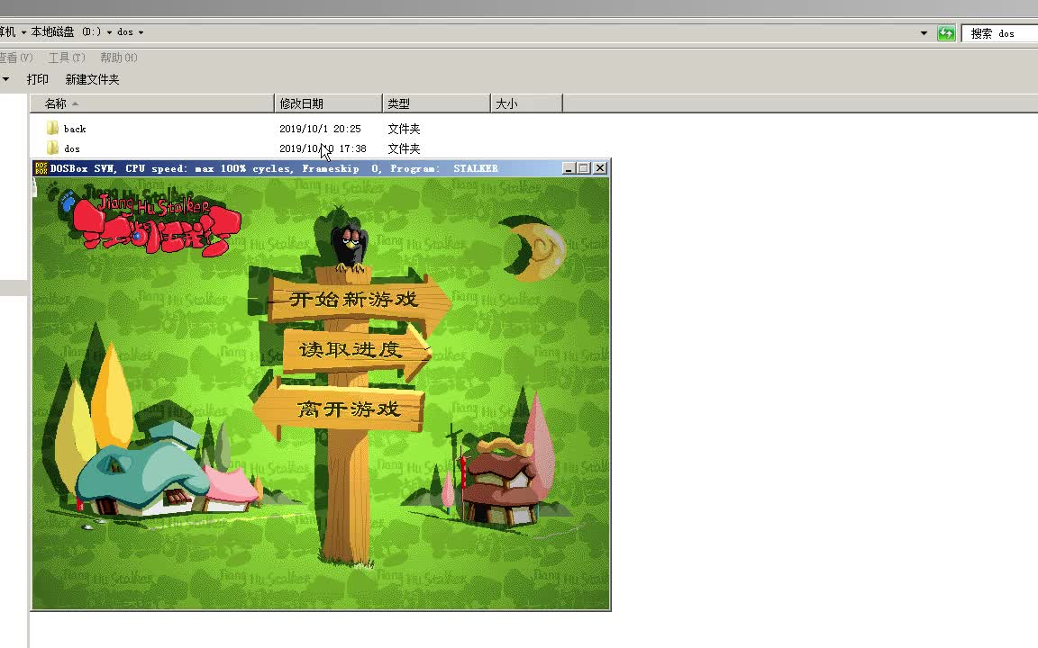Click the green refresh icon in address bar
Screen dimensions: 1038x648
[946, 33]
